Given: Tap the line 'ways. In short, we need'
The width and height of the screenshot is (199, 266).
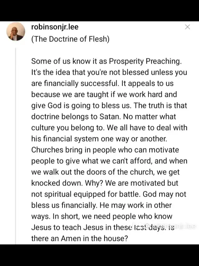Looking at the screenshot, I should click(x=102, y=216).
